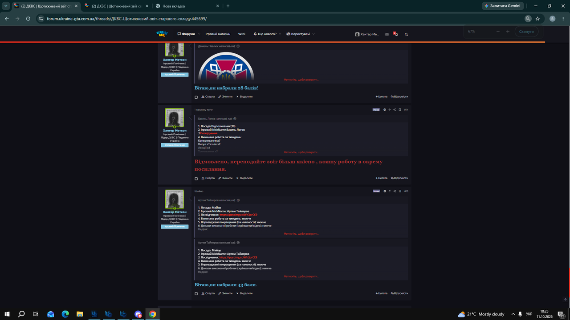Viewport: 570px width, 320px height.
Task: Bookmark post #15
Action: click(x=400, y=191)
